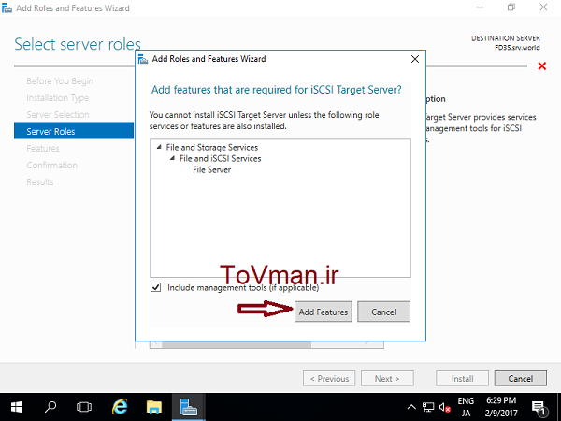
Task: Click the taskbar search magnifier icon
Action: click(51, 408)
